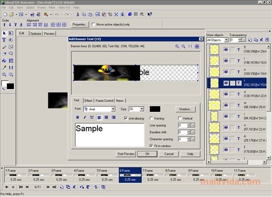
Task: Adjust Baseline shift stepper arrows
Action: tap(189, 132)
